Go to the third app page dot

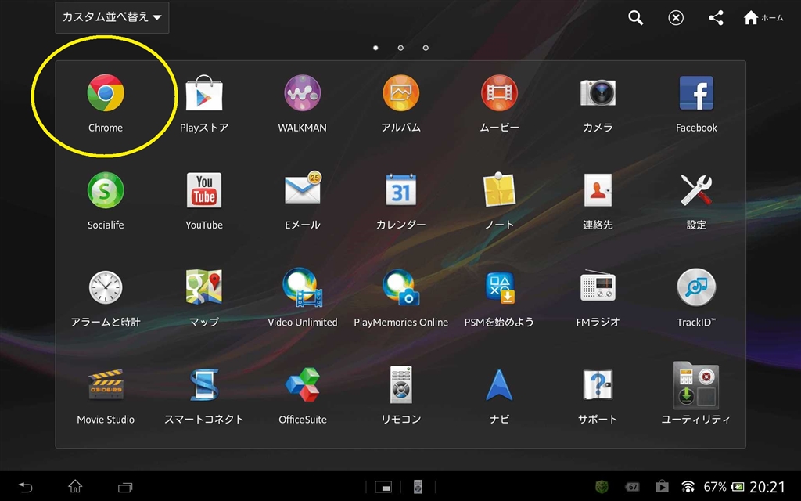pos(426,48)
